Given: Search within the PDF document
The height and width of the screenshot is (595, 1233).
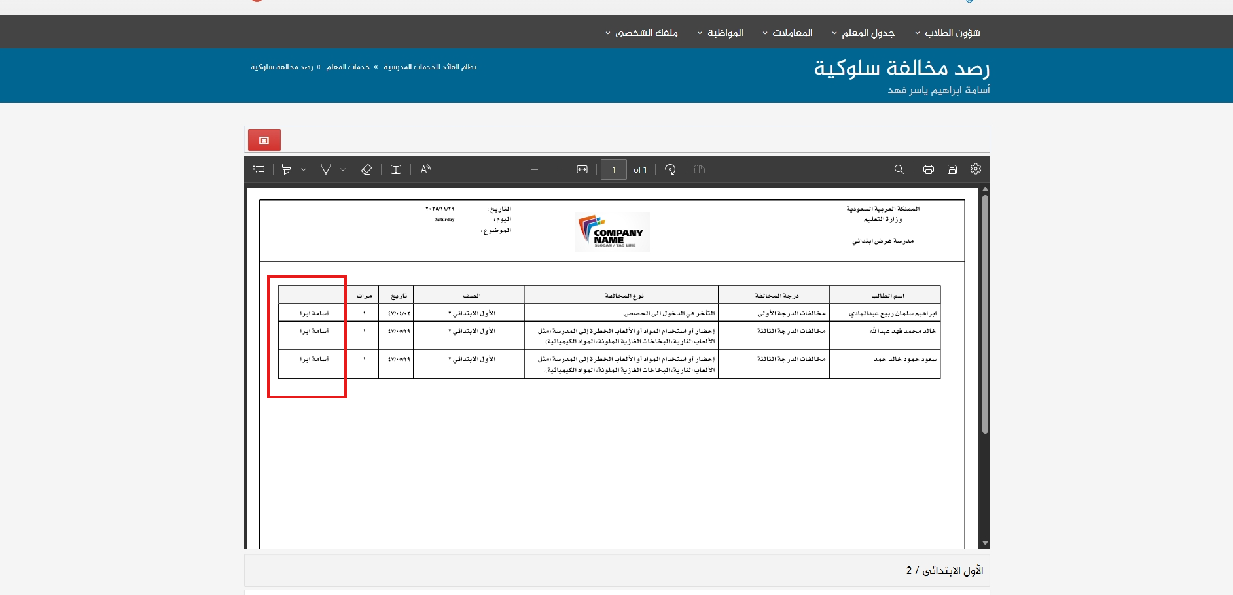Looking at the screenshot, I should point(899,169).
